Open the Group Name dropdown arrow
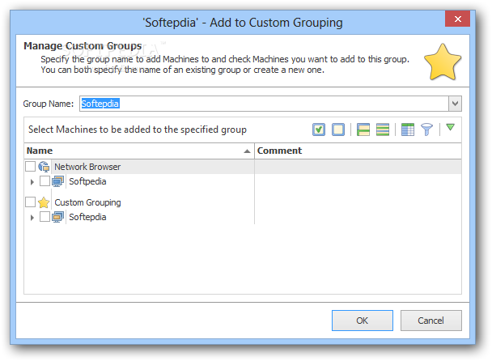492x361 pixels. [455, 104]
